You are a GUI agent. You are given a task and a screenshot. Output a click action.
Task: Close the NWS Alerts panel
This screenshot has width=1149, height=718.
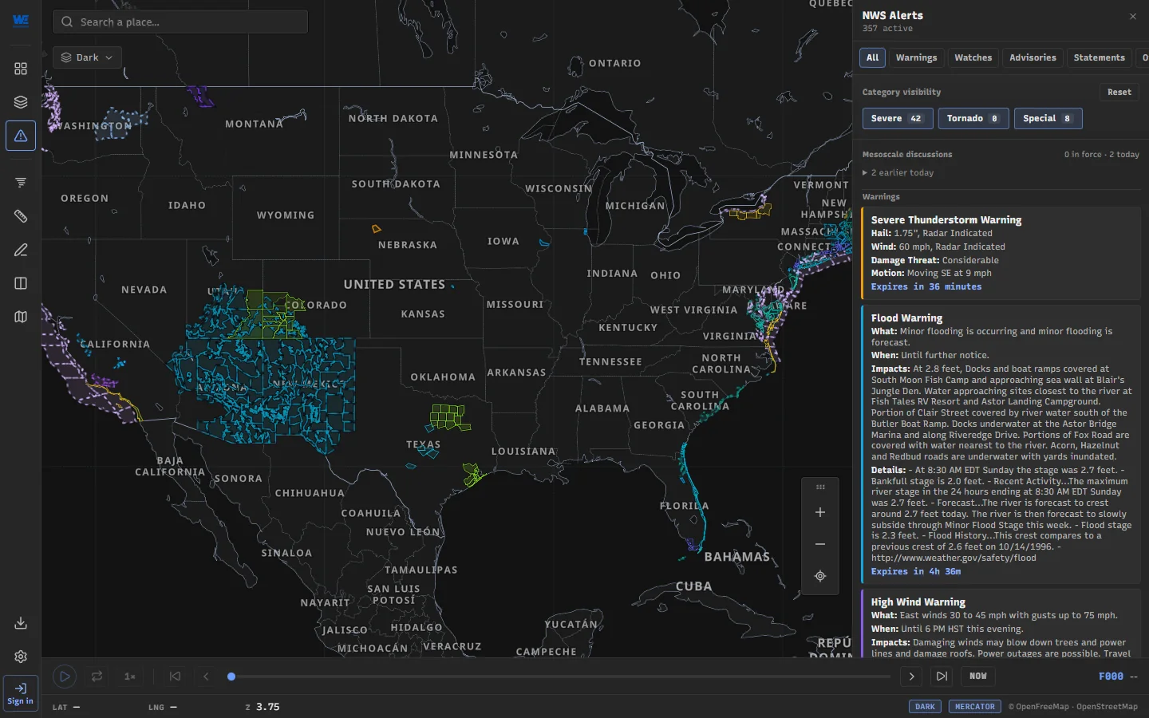pos(1133,16)
